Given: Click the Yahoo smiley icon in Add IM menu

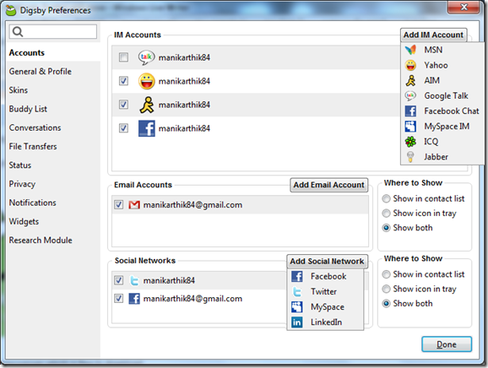Looking at the screenshot, I should coord(410,65).
